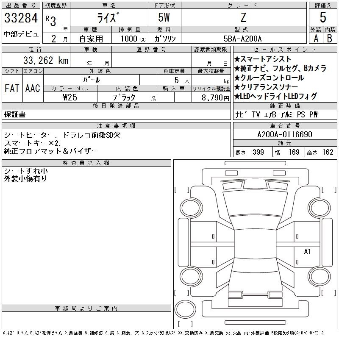Click the 保証書 entry
The width and height of the screenshot is (339, 339).
pos(15,114)
